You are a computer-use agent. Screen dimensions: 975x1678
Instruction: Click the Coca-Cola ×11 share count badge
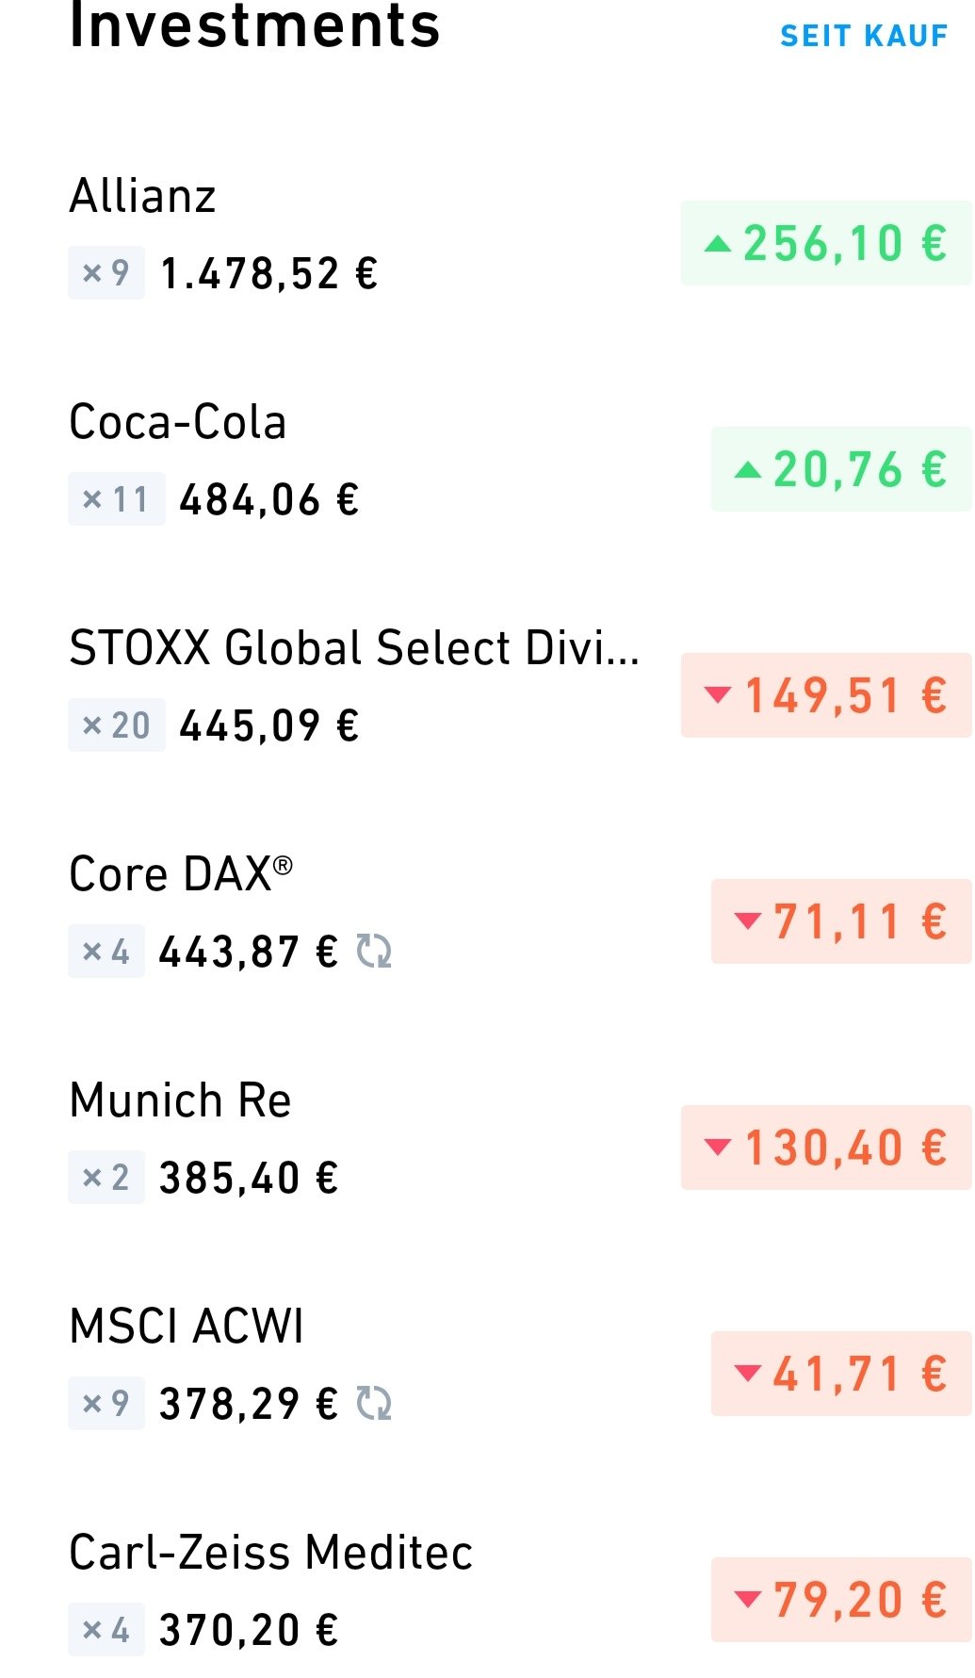pos(117,499)
